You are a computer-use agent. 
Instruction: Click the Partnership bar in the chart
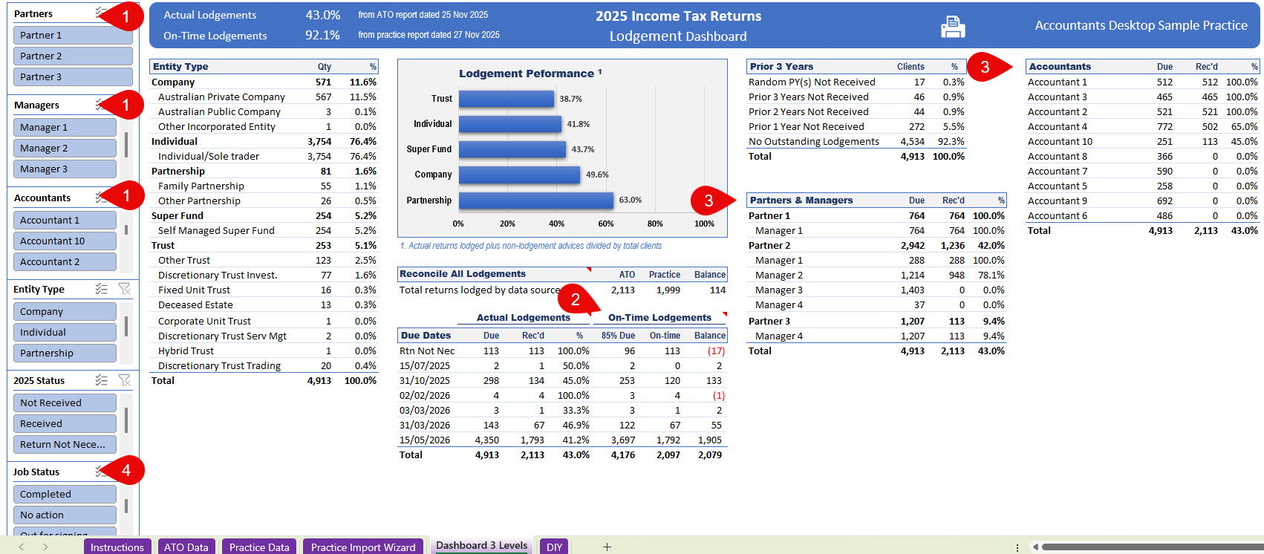coord(535,201)
